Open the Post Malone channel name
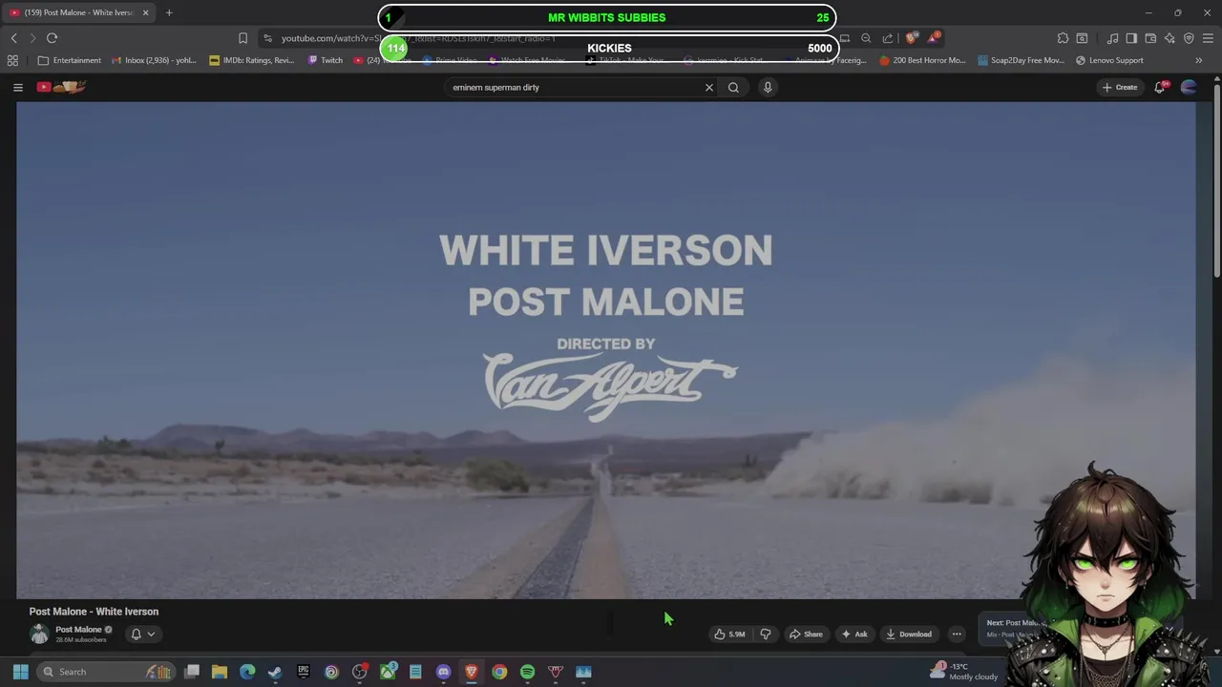The height and width of the screenshot is (687, 1222). pos(78,629)
